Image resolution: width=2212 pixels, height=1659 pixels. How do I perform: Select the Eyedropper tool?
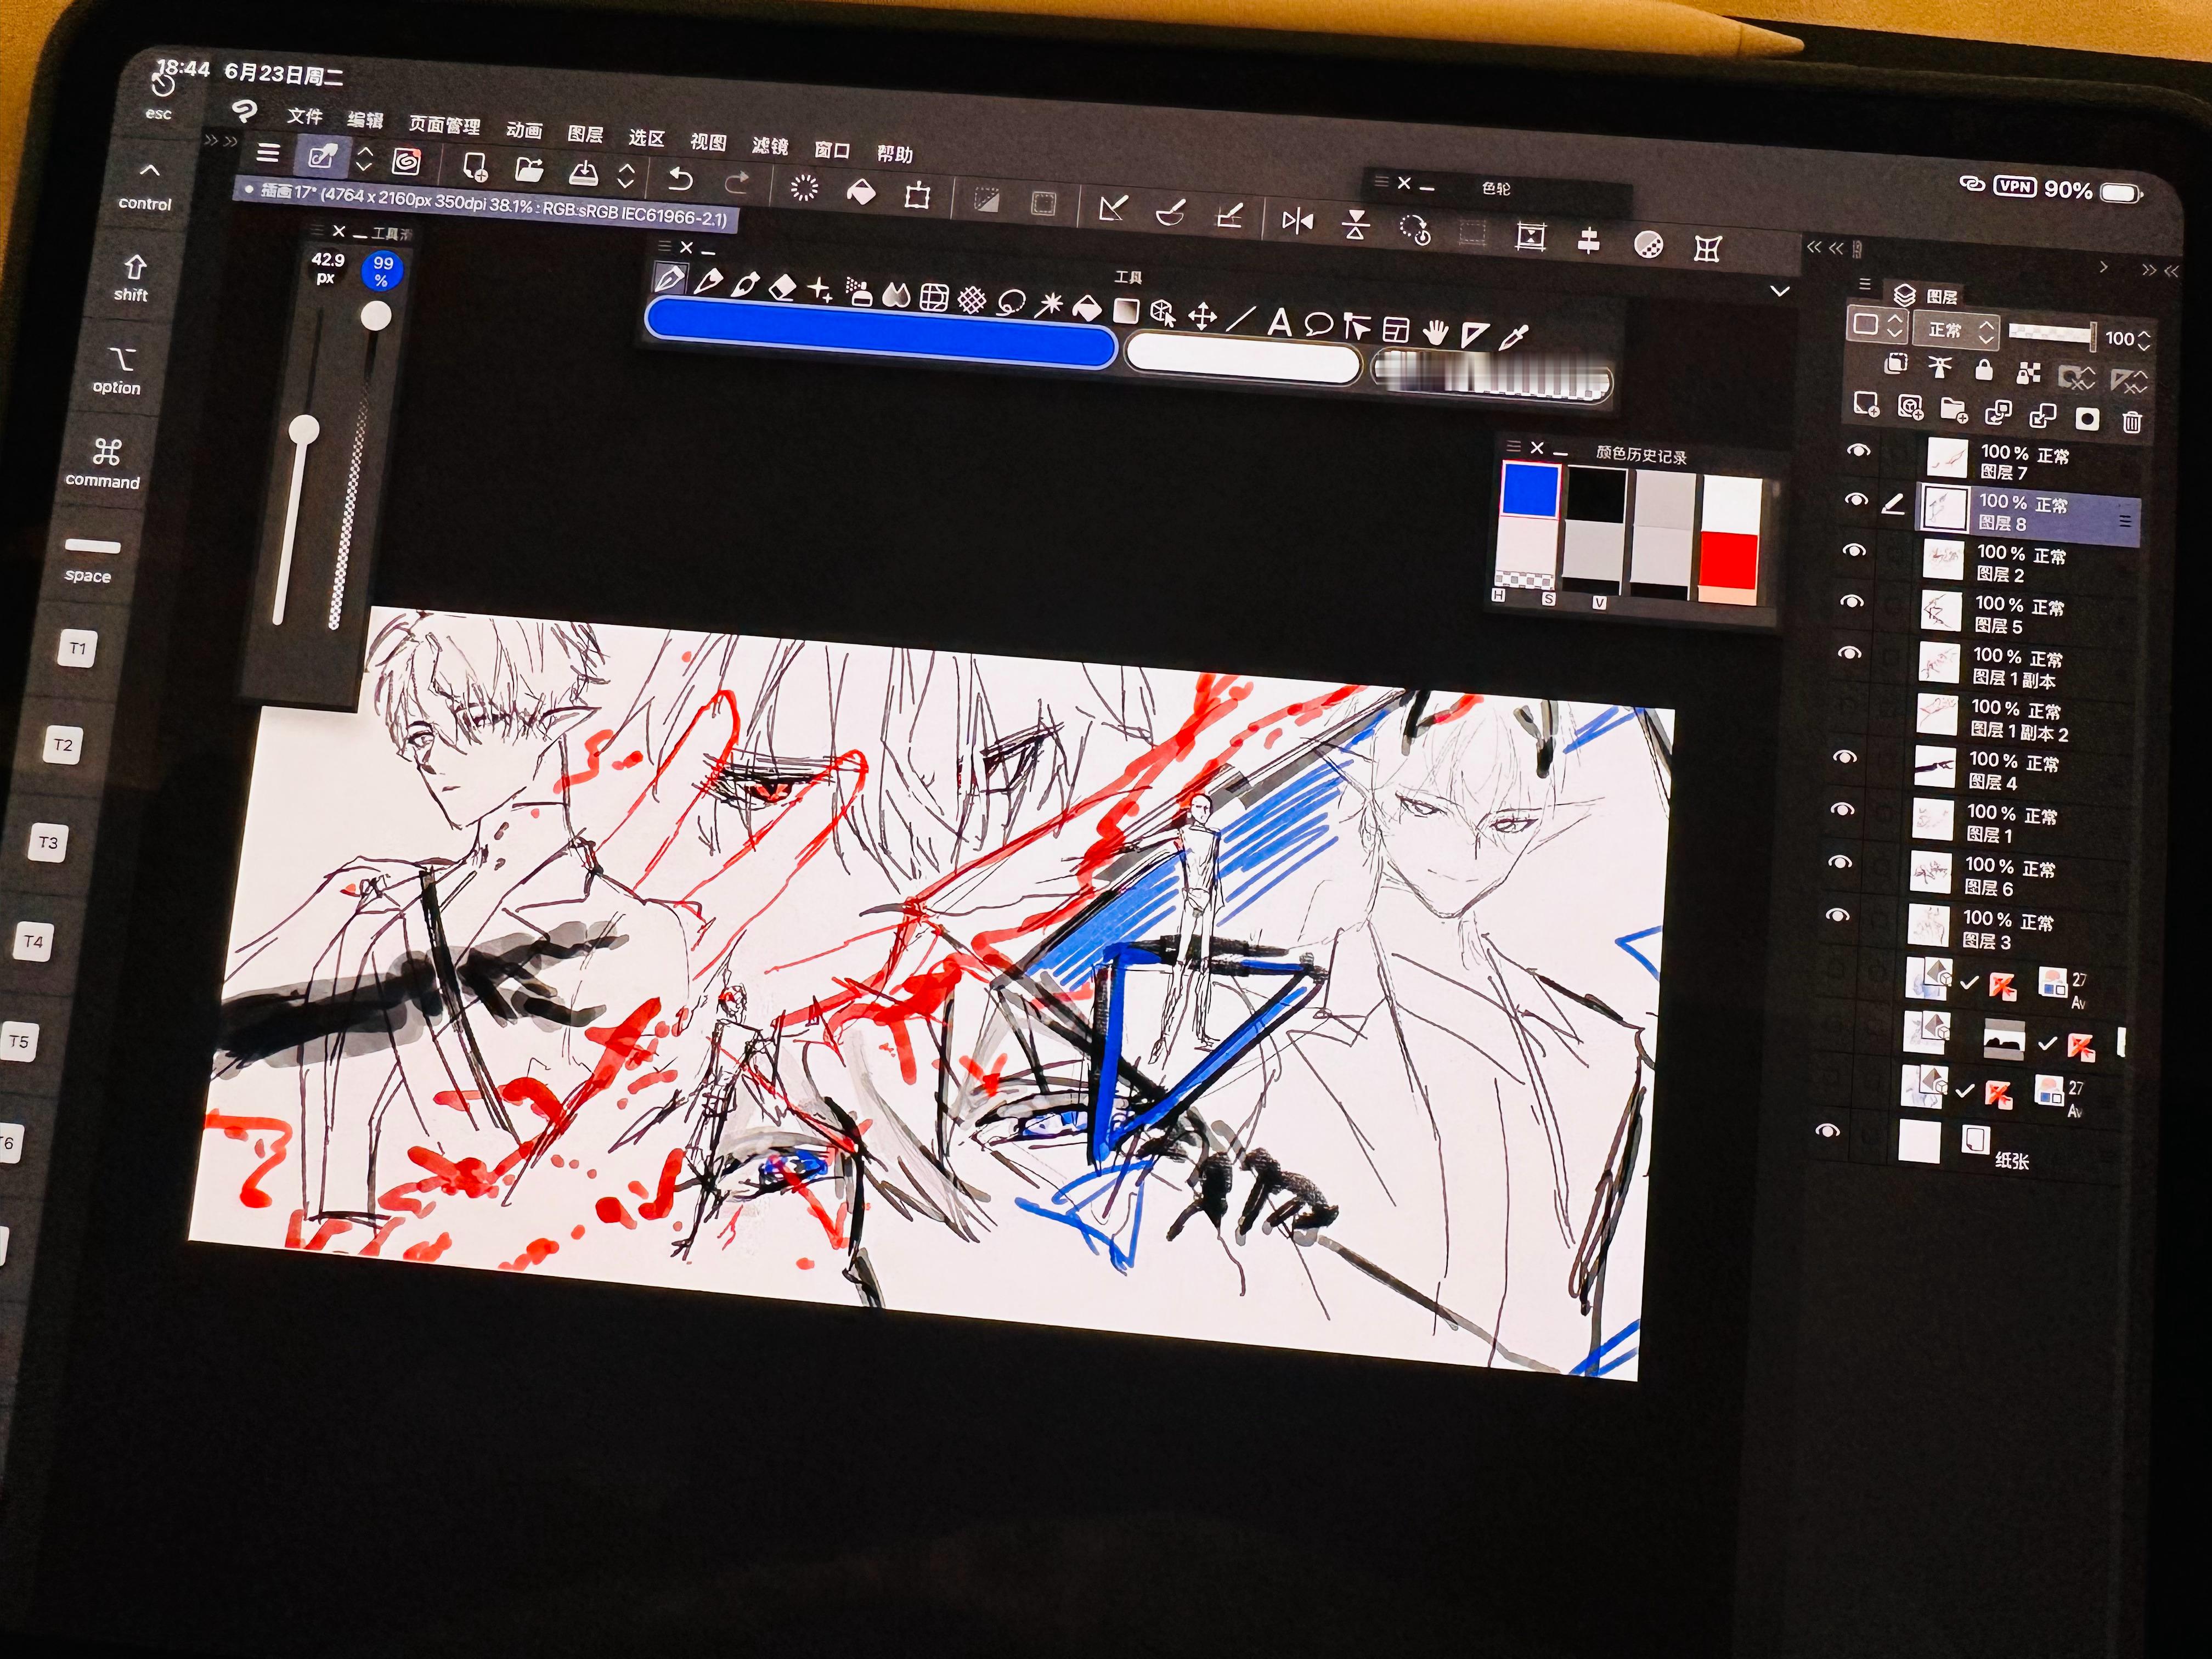tap(1513, 337)
